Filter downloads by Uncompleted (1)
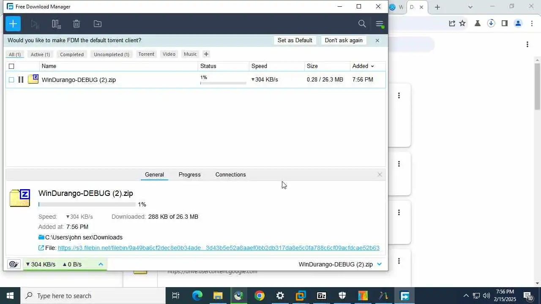 (x=112, y=54)
